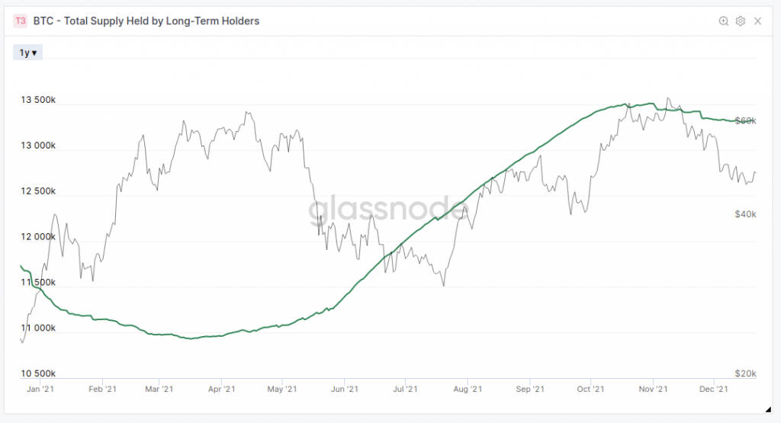Click the Dec '21 x-axis label
This screenshot has height=423, width=781.
[712, 389]
